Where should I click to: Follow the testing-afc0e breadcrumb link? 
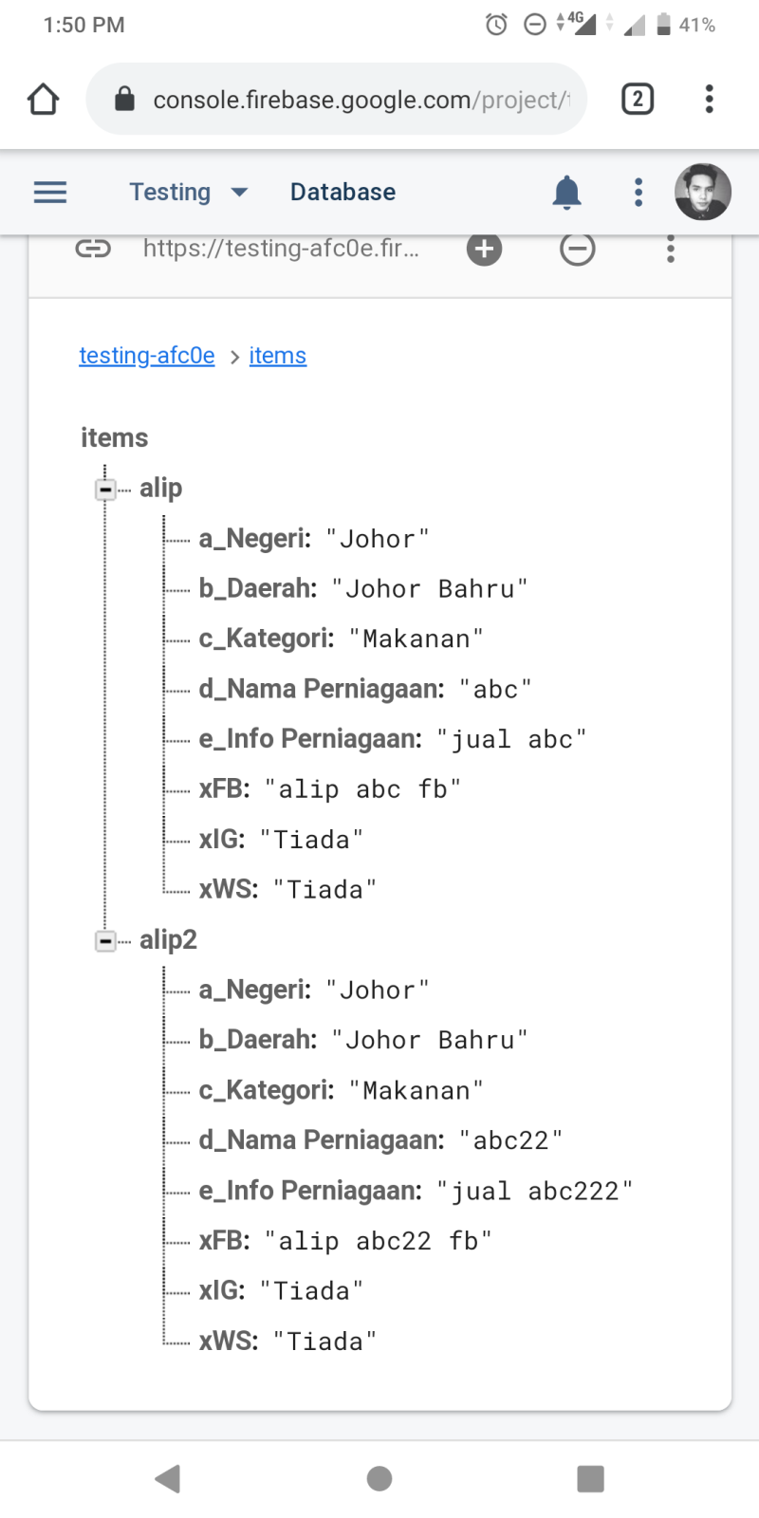point(147,356)
